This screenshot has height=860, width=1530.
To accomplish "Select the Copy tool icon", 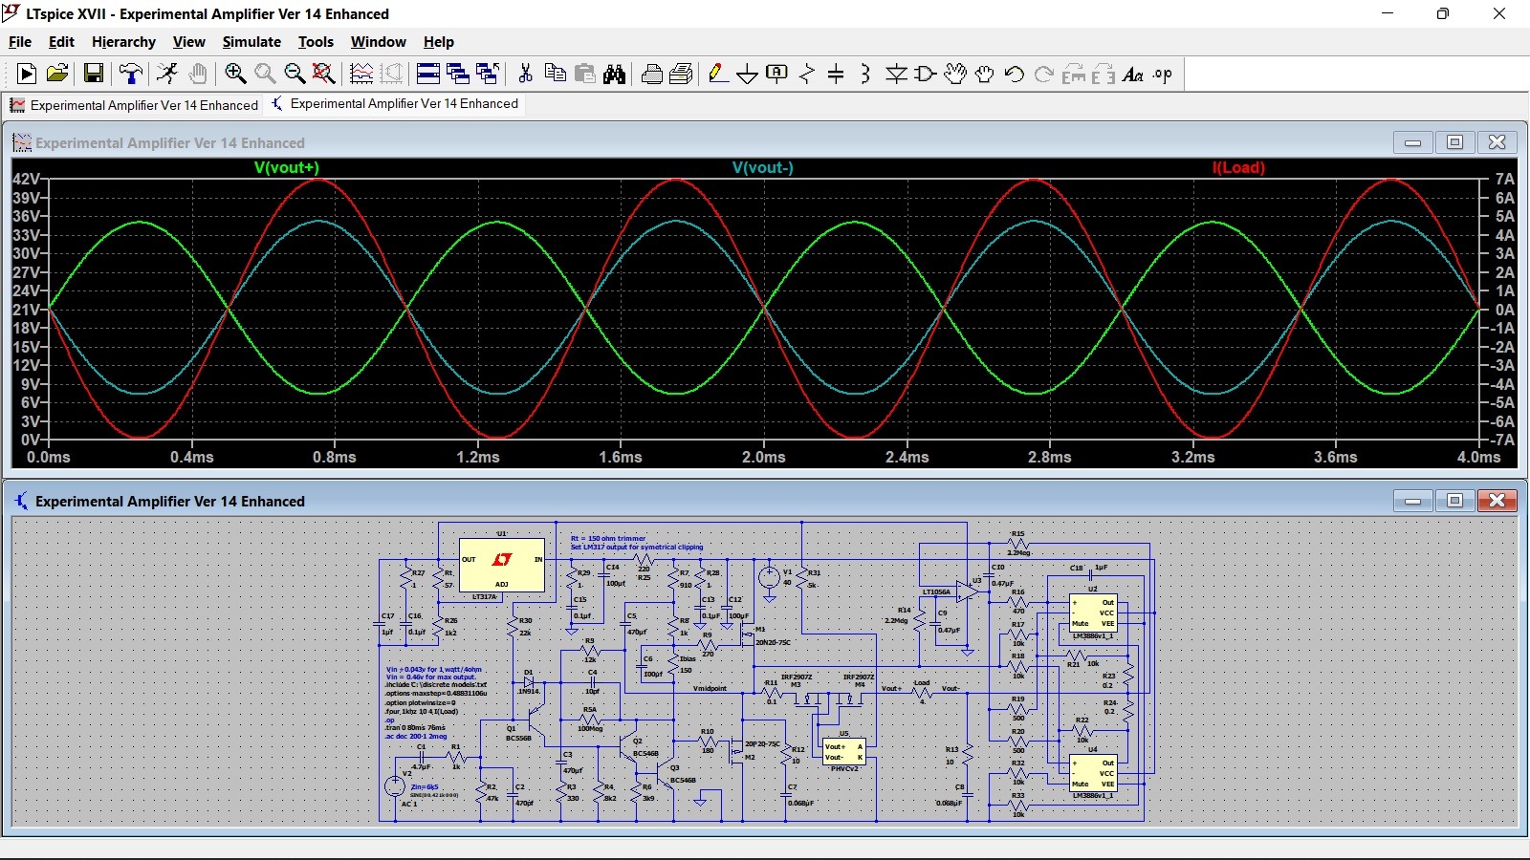I will 555,74.
